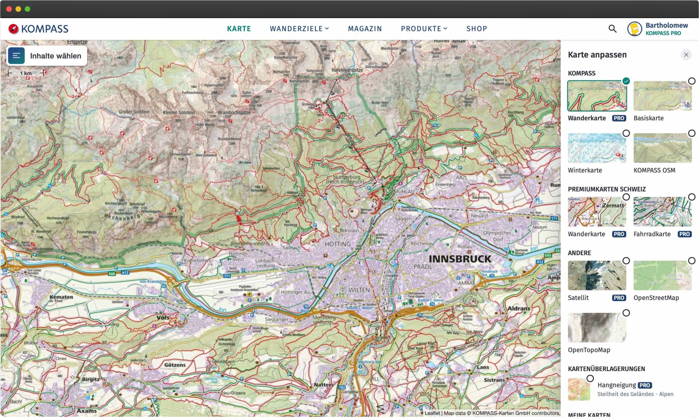The image size is (699, 417).
Task: Click the Völs village label
Action: click(x=163, y=317)
